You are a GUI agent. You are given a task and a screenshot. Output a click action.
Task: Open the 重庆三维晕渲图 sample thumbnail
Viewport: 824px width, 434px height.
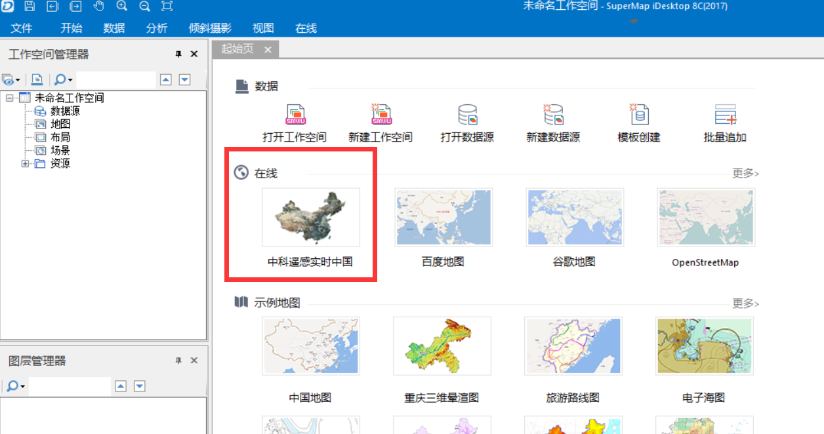click(x=442, y=346)
